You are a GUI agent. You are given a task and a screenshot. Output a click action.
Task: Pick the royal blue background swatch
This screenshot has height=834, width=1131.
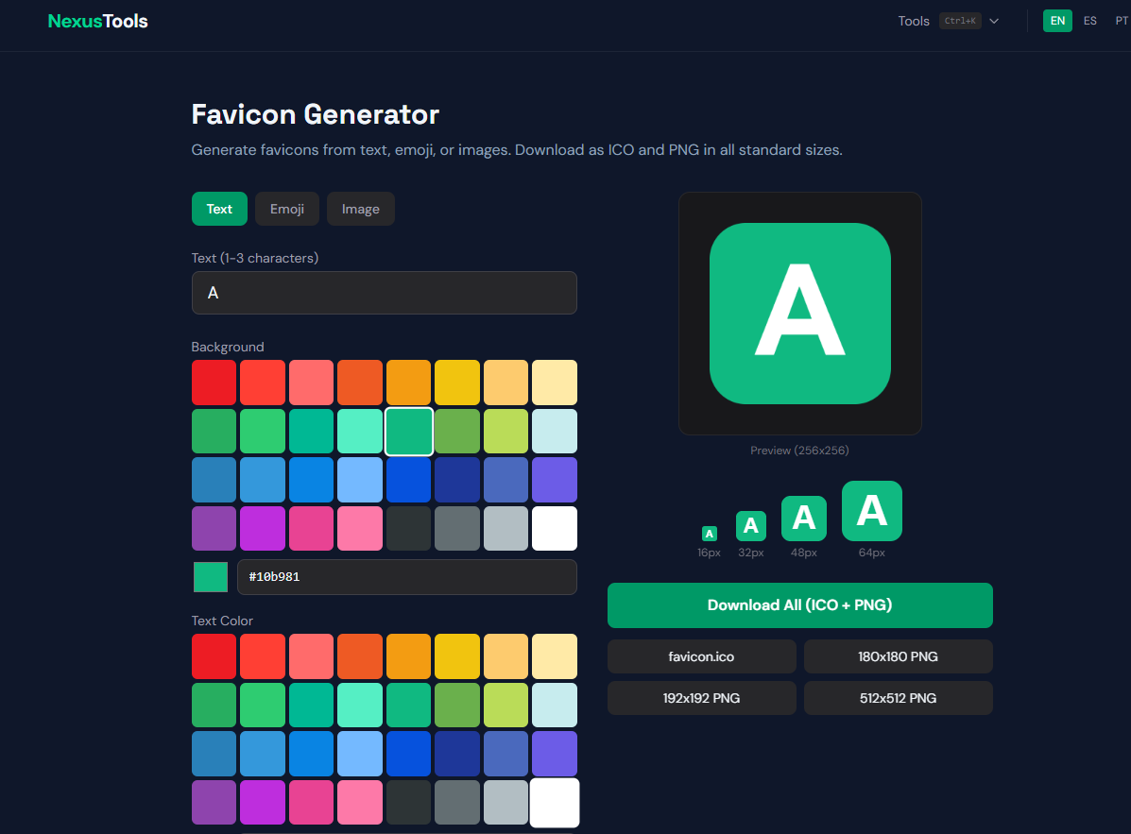coord(408,480)
